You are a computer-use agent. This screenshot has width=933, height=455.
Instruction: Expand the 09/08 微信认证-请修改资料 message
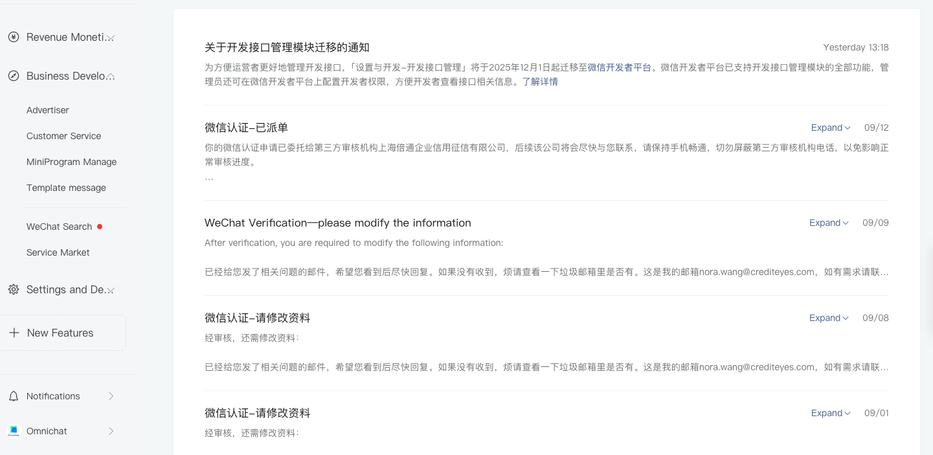829,318
